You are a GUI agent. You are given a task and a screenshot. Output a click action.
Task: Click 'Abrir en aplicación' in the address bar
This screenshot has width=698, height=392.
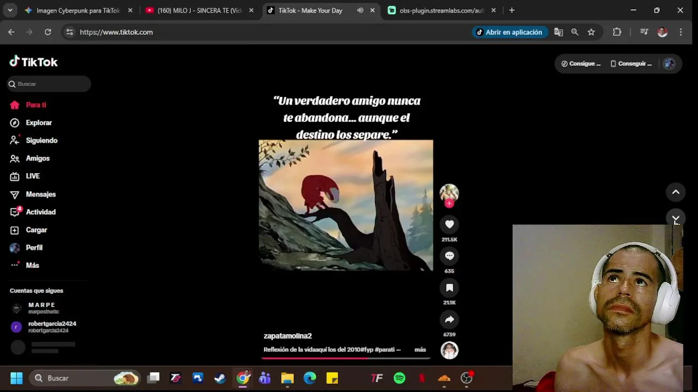click(509, 32)
